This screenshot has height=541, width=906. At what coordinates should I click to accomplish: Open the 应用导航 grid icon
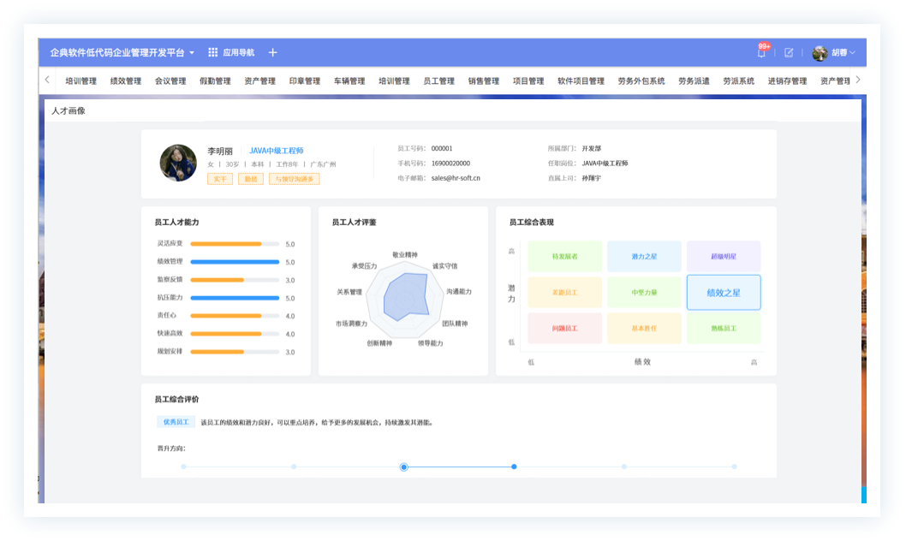coord(213,52)
